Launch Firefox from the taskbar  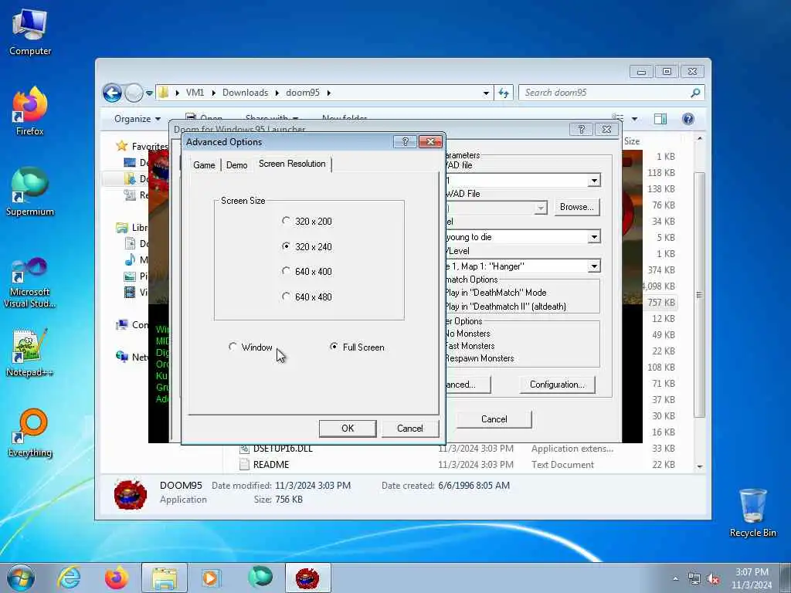[x=117, y=578]
